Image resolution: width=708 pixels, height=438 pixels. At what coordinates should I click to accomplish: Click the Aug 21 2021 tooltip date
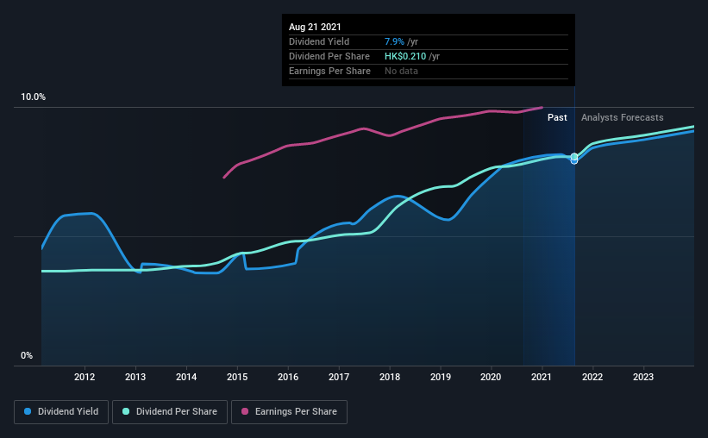click(x=315, y=27)
